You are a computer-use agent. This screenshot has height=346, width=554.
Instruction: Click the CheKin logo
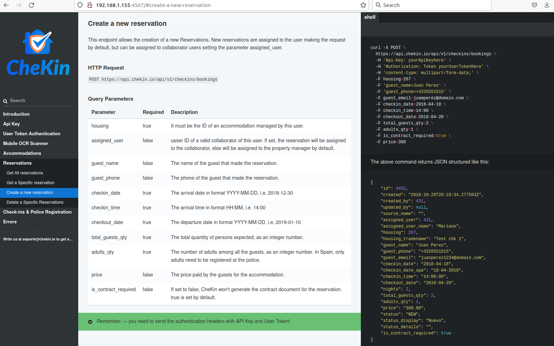[38, 53]
